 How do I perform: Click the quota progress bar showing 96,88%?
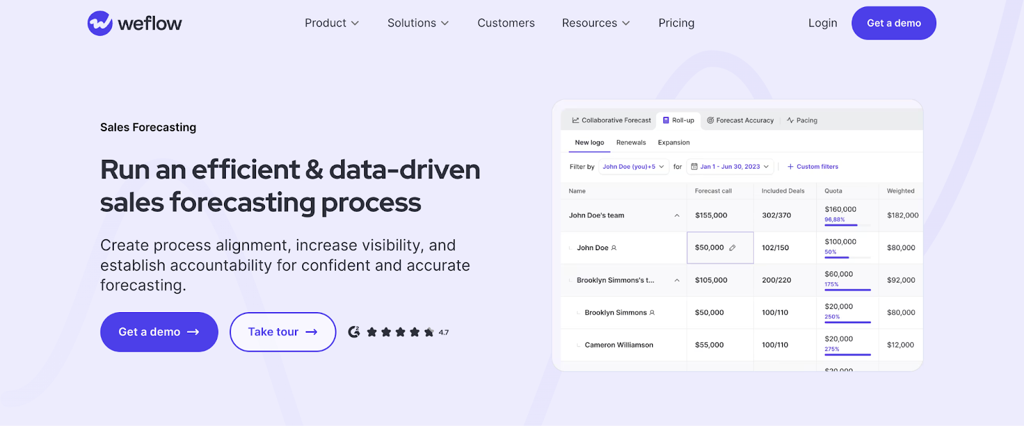pos(847,225)
